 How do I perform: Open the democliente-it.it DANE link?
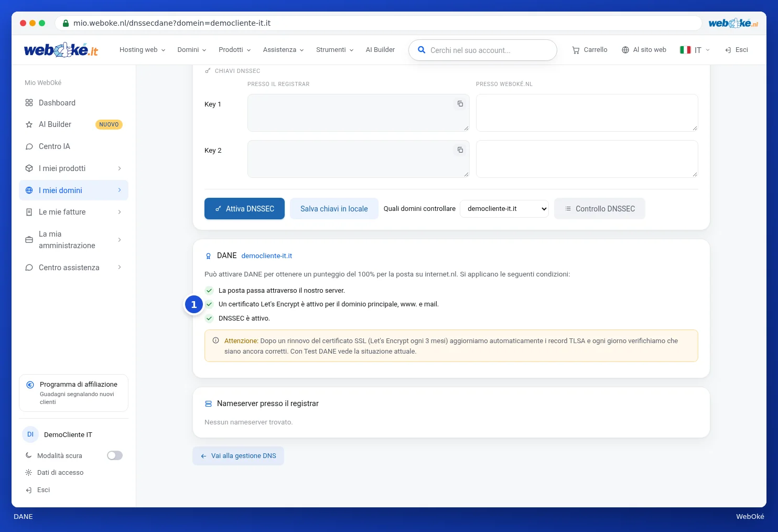[x=266, y=256]
